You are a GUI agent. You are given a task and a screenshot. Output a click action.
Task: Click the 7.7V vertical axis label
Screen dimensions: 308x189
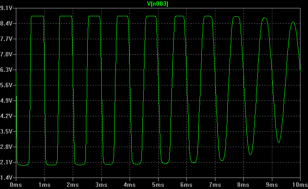7,39
